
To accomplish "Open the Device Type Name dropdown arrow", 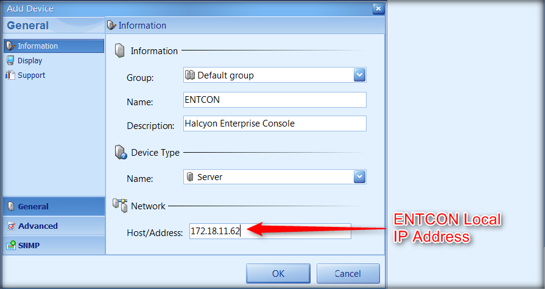I will pyautogui.click(x=359, y=177).
